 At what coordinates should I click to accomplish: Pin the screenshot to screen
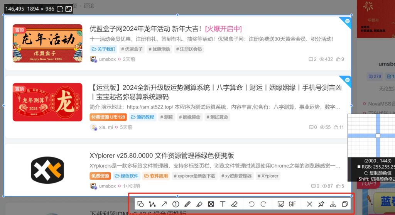pos(321,204)
